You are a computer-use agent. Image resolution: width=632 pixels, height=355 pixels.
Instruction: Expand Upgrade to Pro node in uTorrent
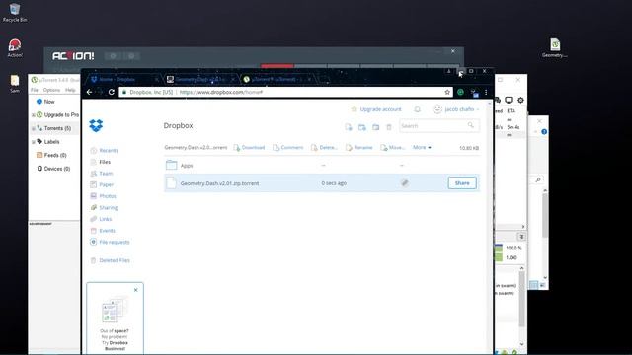pyautogui.click(x=33, y=115)
